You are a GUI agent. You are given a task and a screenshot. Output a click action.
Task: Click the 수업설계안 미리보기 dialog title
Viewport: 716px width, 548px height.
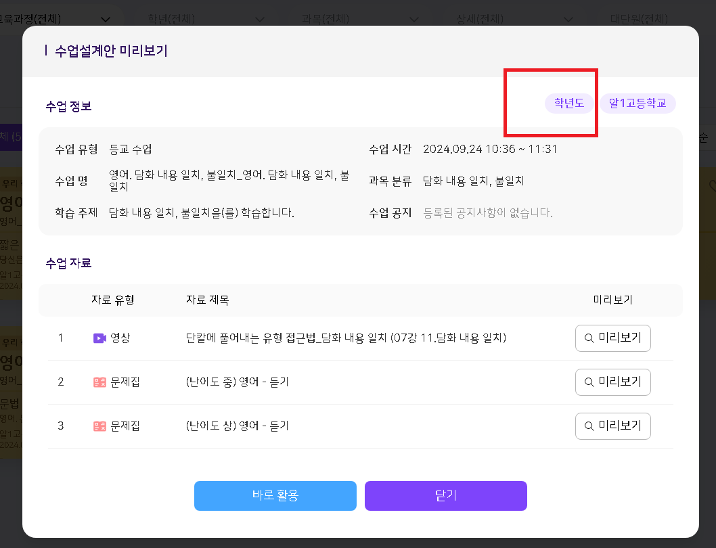pyautogui.click(x=111, y=51)
